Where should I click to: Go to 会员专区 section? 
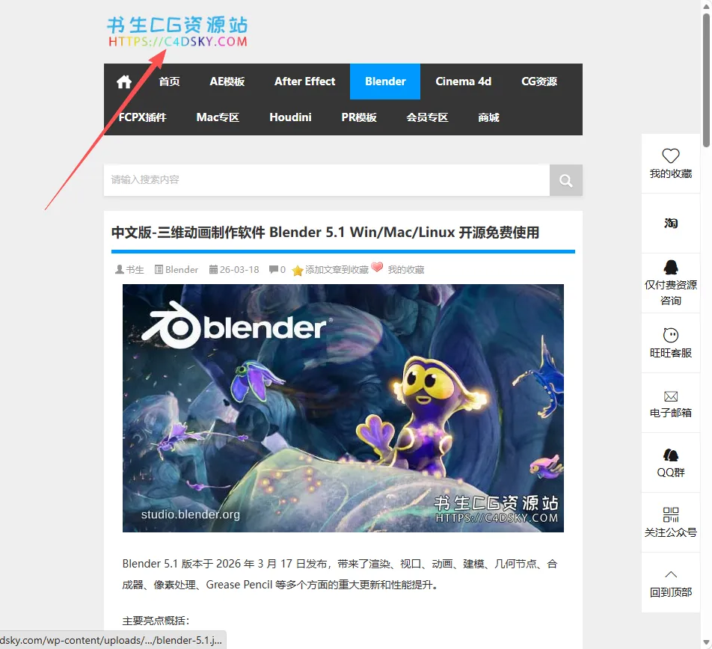pos(427,117)
